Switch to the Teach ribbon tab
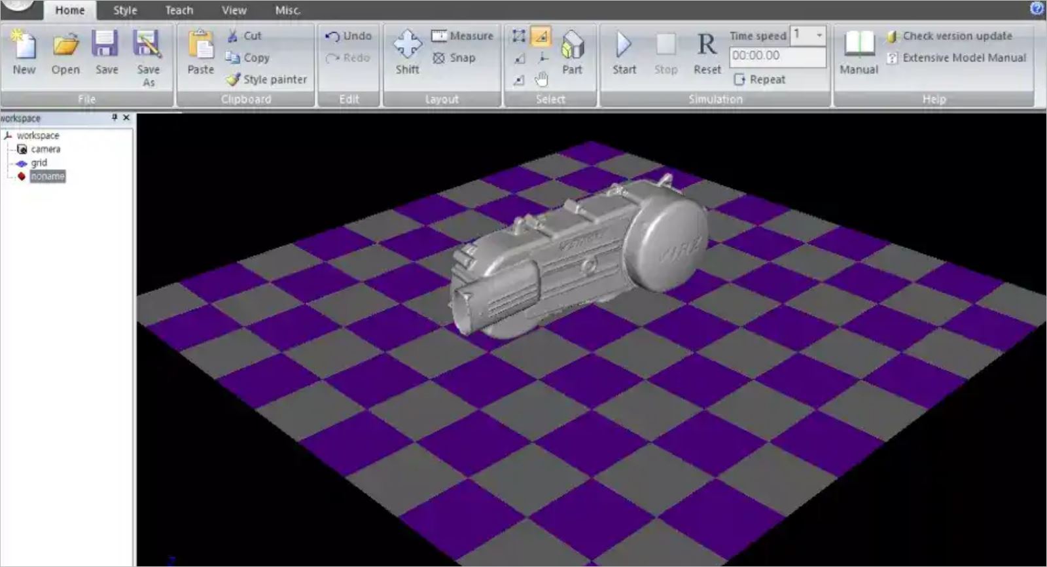Viewport: 1047px width, 567px height. pos(179,10)
